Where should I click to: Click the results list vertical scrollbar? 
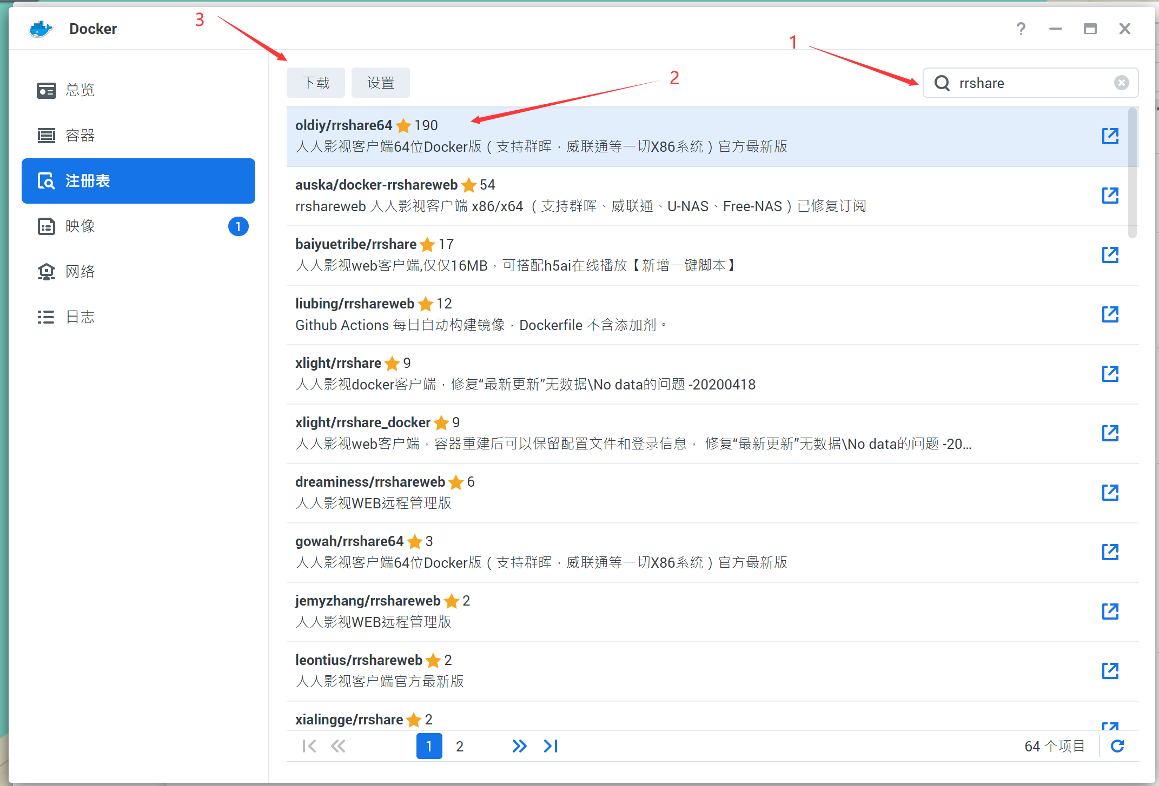point(1132,173)
